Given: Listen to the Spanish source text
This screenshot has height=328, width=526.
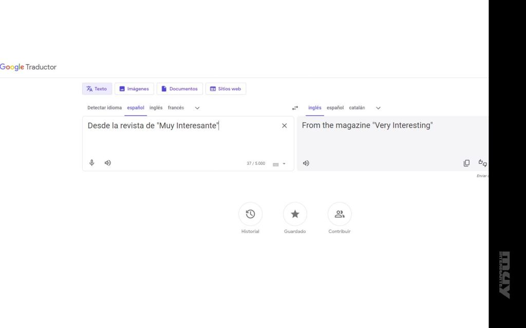Looking at the screenshot, I should (108, 163).
